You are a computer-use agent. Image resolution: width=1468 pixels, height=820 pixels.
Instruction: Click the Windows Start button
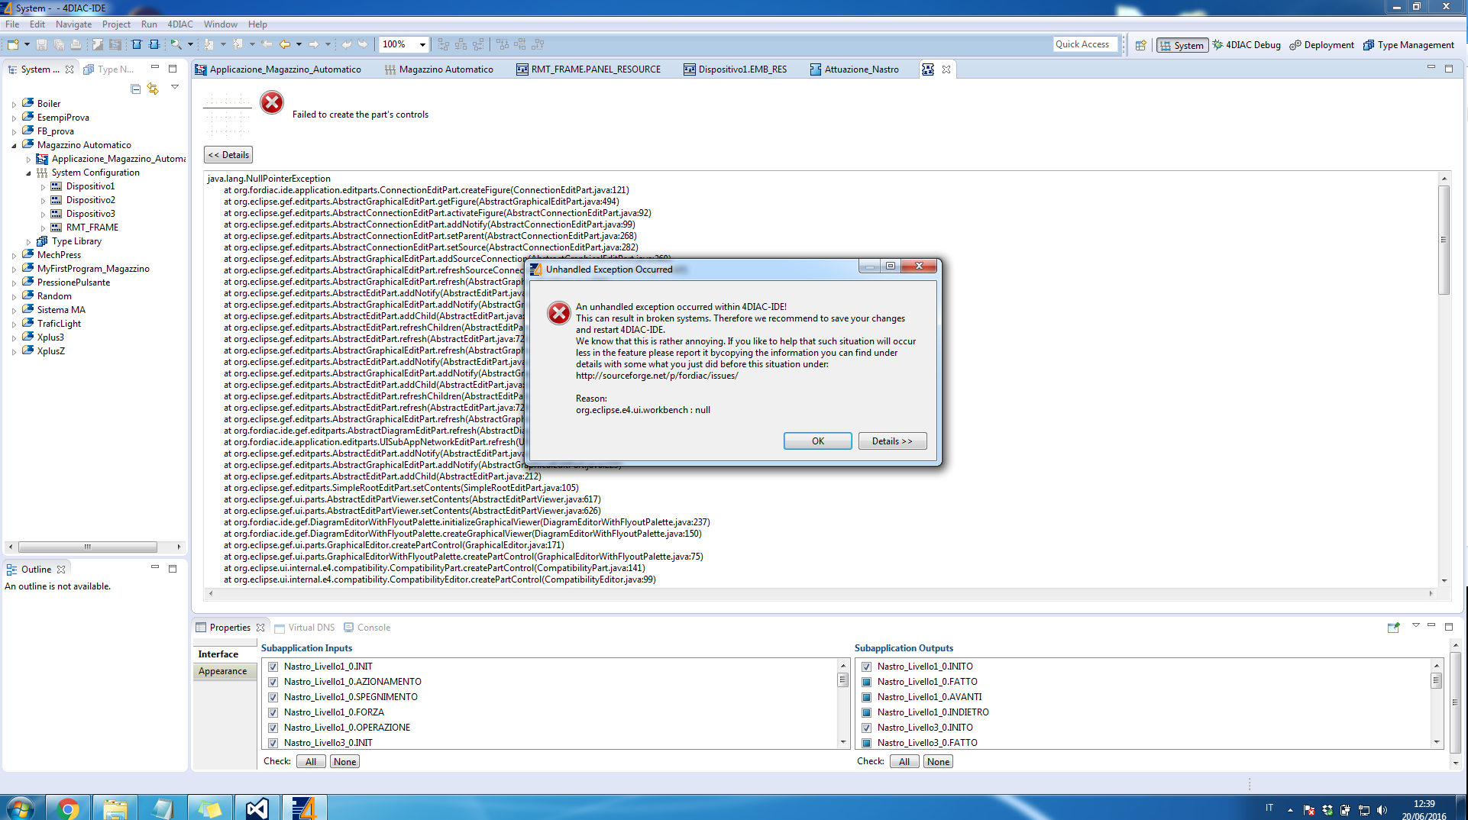click(x=20, y=808)
